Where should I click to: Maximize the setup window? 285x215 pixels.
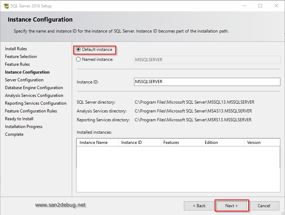[260, 6]
